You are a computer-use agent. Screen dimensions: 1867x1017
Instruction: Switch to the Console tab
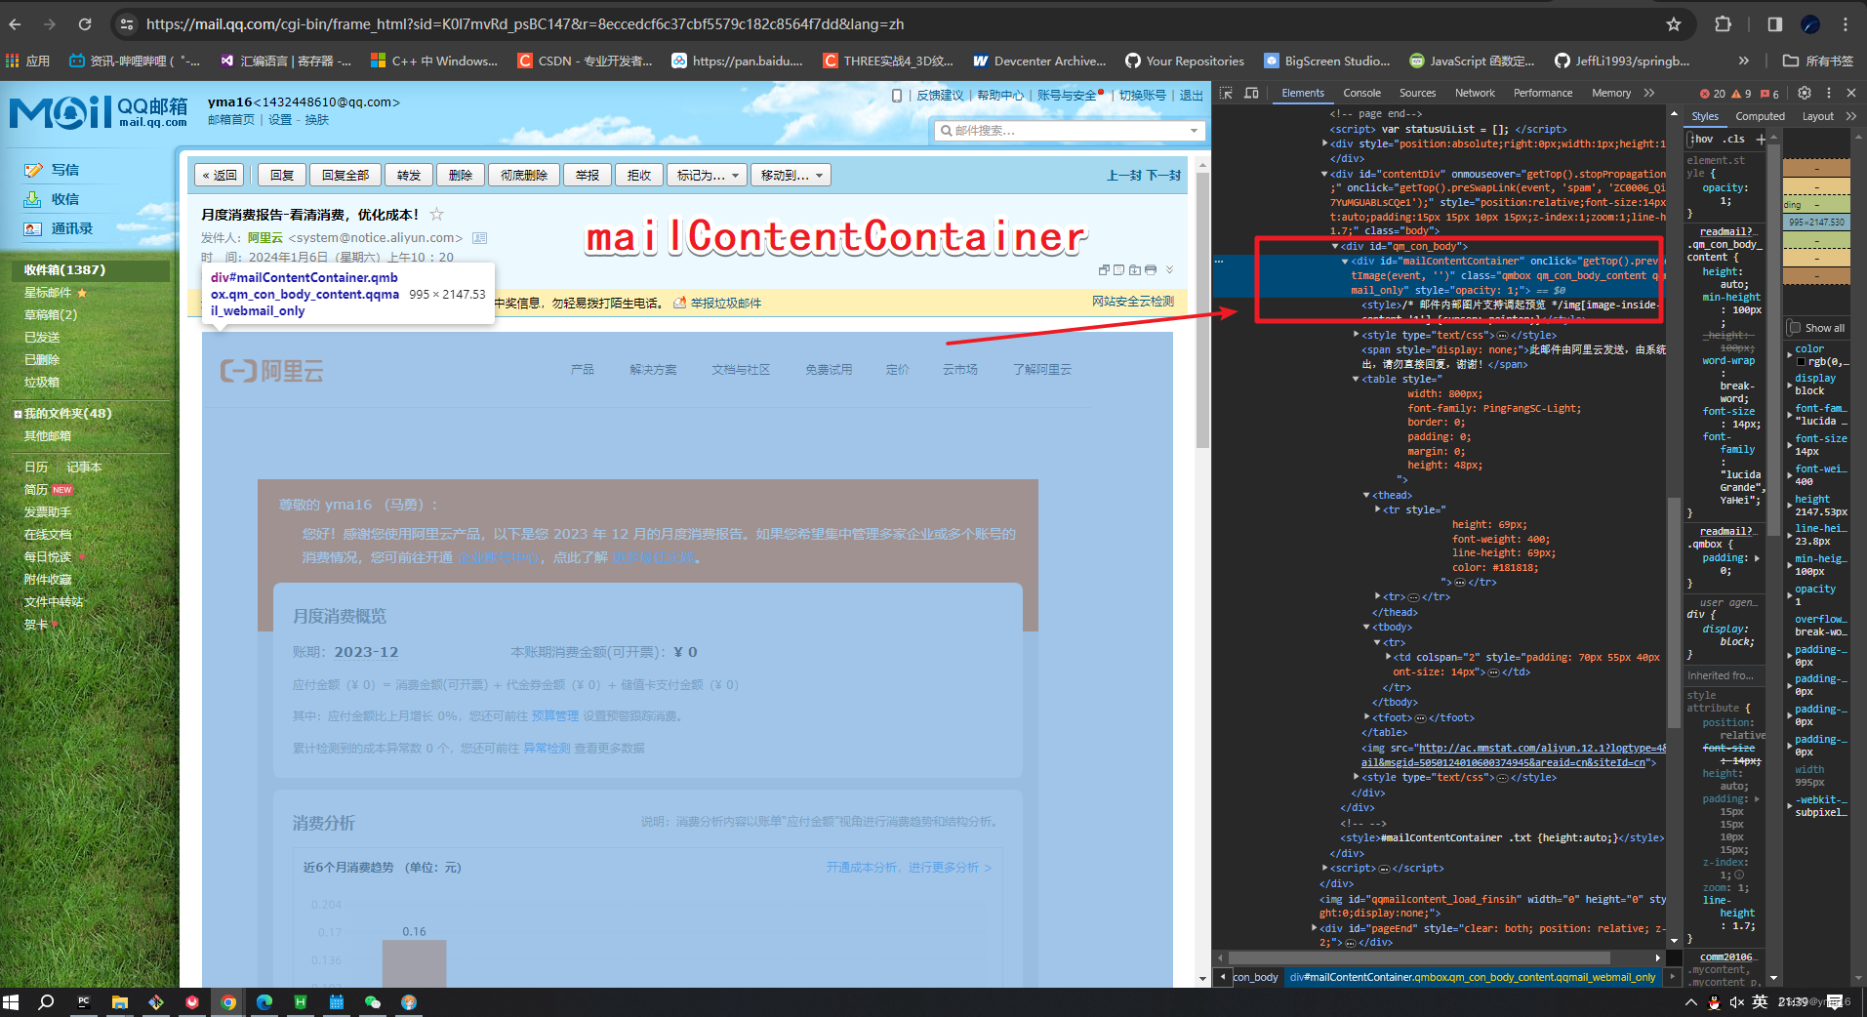coord(1361,93)
